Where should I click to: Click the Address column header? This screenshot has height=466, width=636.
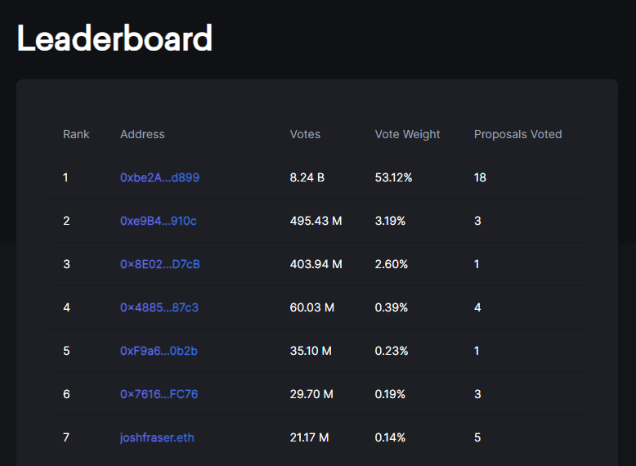(x=142, y=134)
